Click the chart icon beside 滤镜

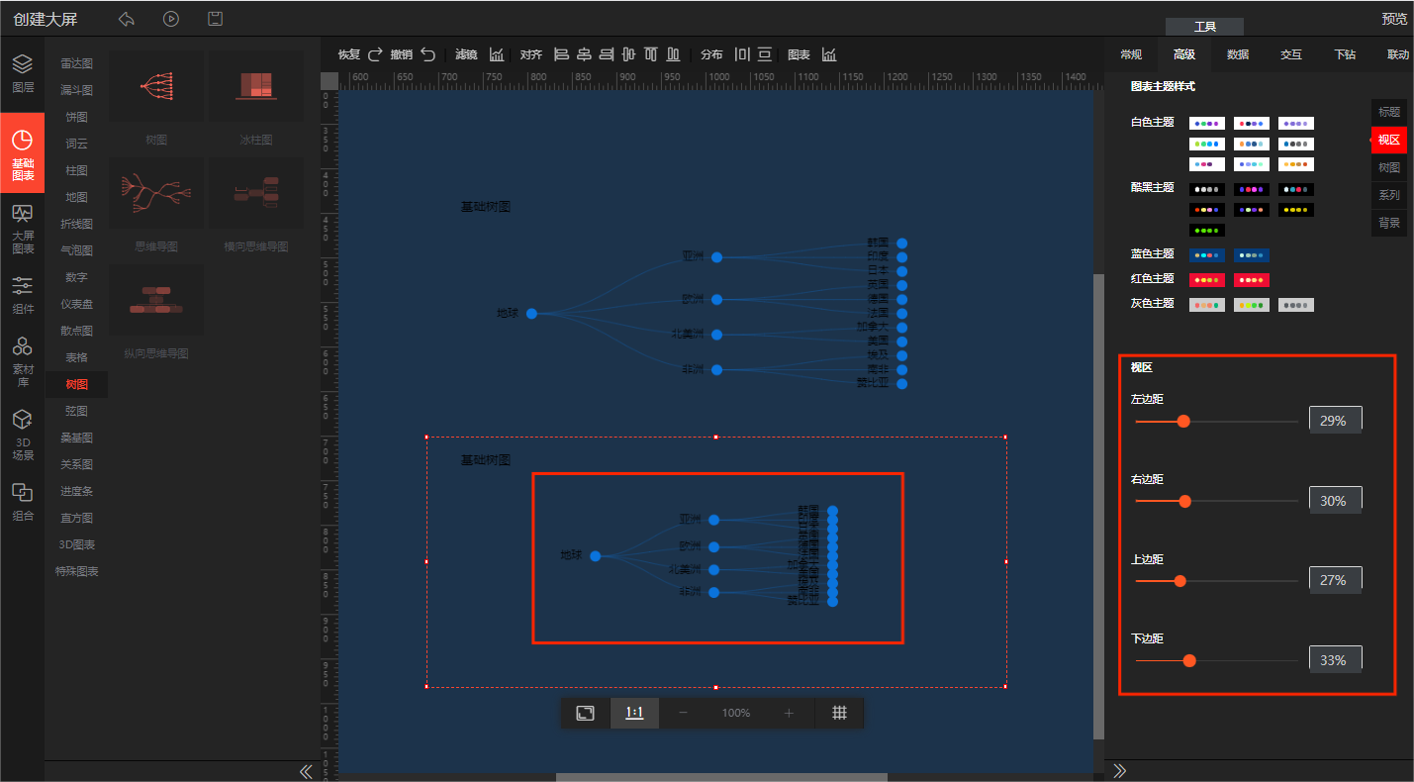[x=497, y=54]
